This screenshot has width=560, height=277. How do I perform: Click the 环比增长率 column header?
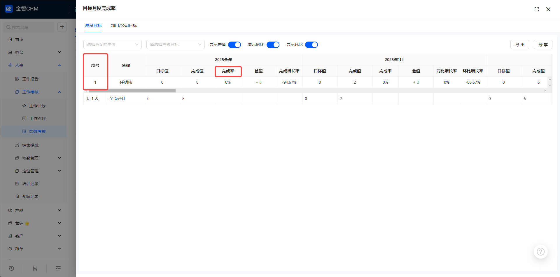pos(473,71)
